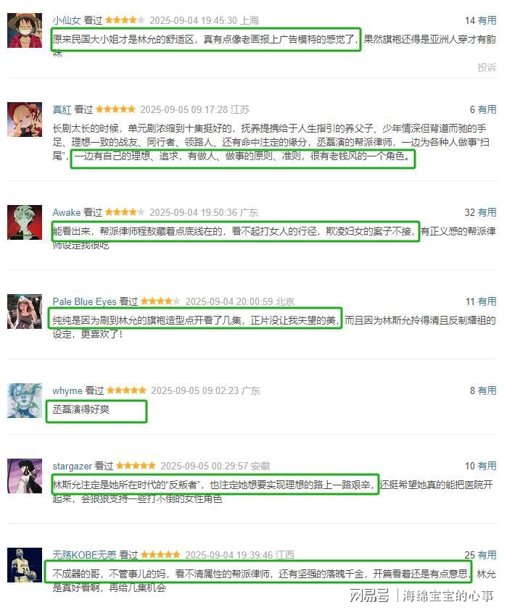Open 真紅's red-haired avatar
507x610 pixels.
pos(25,120)
